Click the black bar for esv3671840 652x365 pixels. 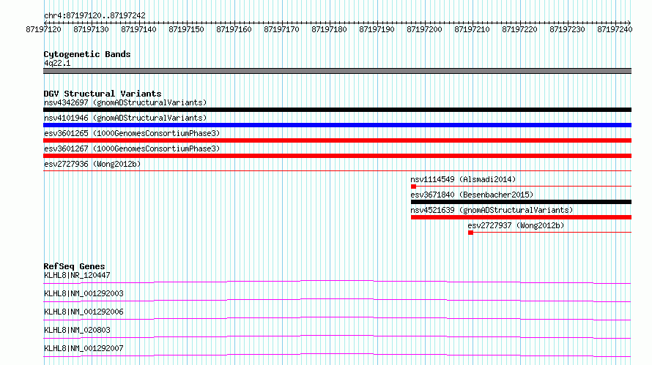[521, 202]
